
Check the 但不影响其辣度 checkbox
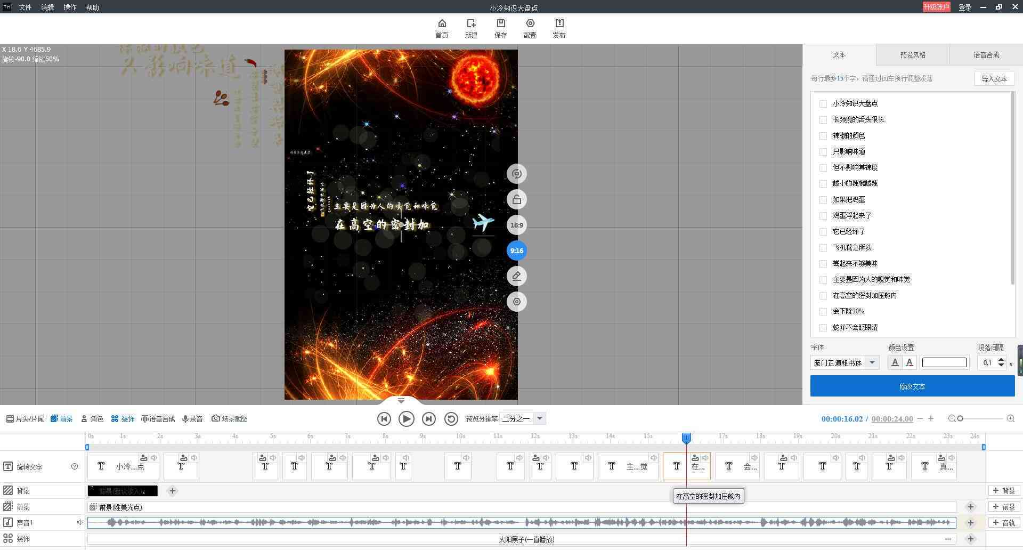pyautogui.click(x=823, y=168)
